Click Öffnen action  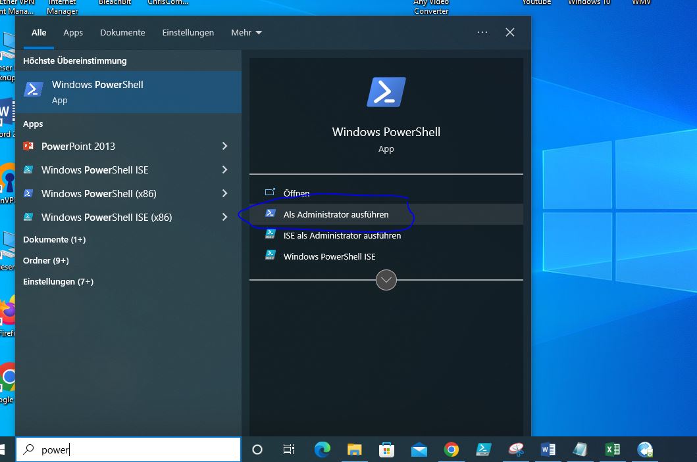(x=386, y=193)
